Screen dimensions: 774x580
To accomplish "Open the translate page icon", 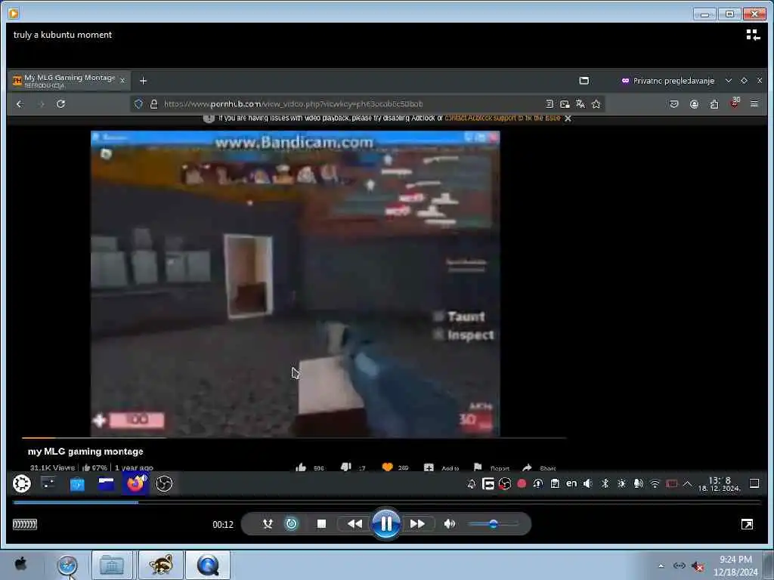I will pos(580,104).
